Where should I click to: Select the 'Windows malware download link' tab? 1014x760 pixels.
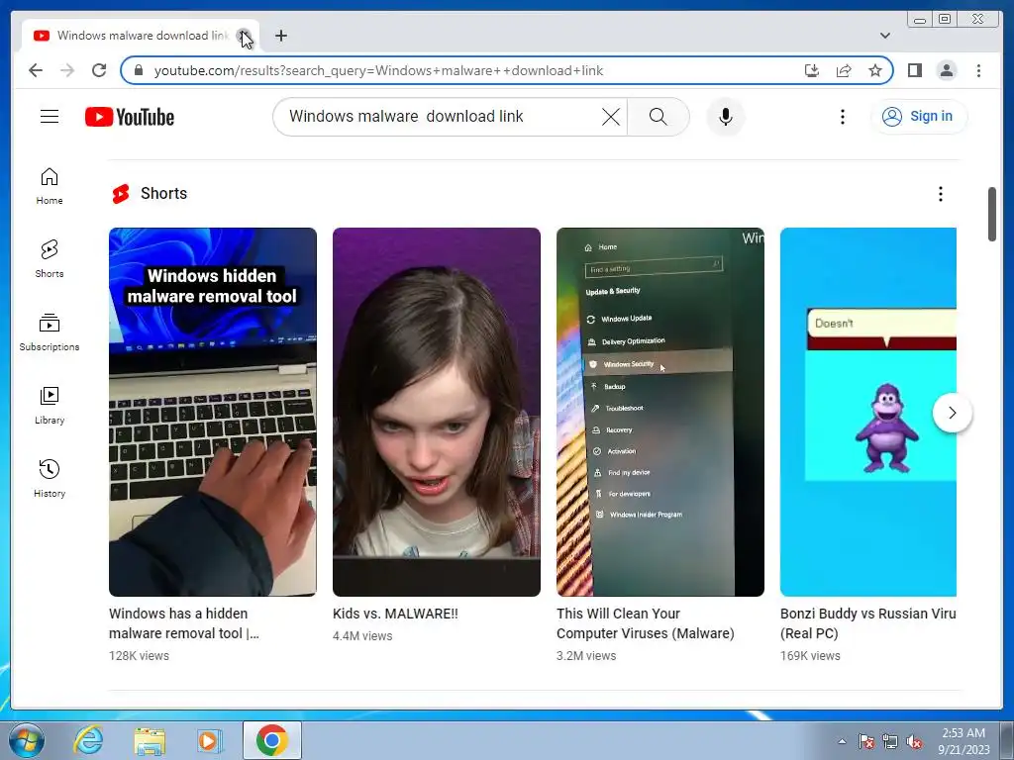[141, 36]
